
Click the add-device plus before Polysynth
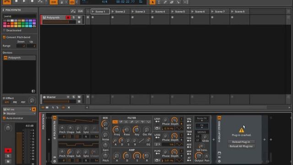(49, 139)
